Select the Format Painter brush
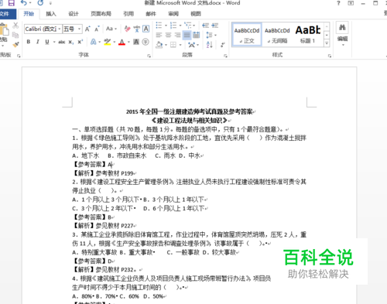This screenshot has width=387, height=304. coord(15,44)
